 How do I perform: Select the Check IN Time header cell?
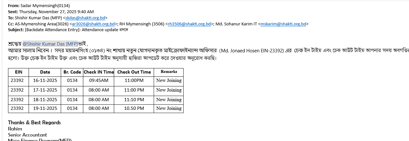tap(99, 72)
